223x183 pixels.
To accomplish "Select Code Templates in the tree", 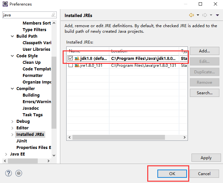I will tap(37, 69).
